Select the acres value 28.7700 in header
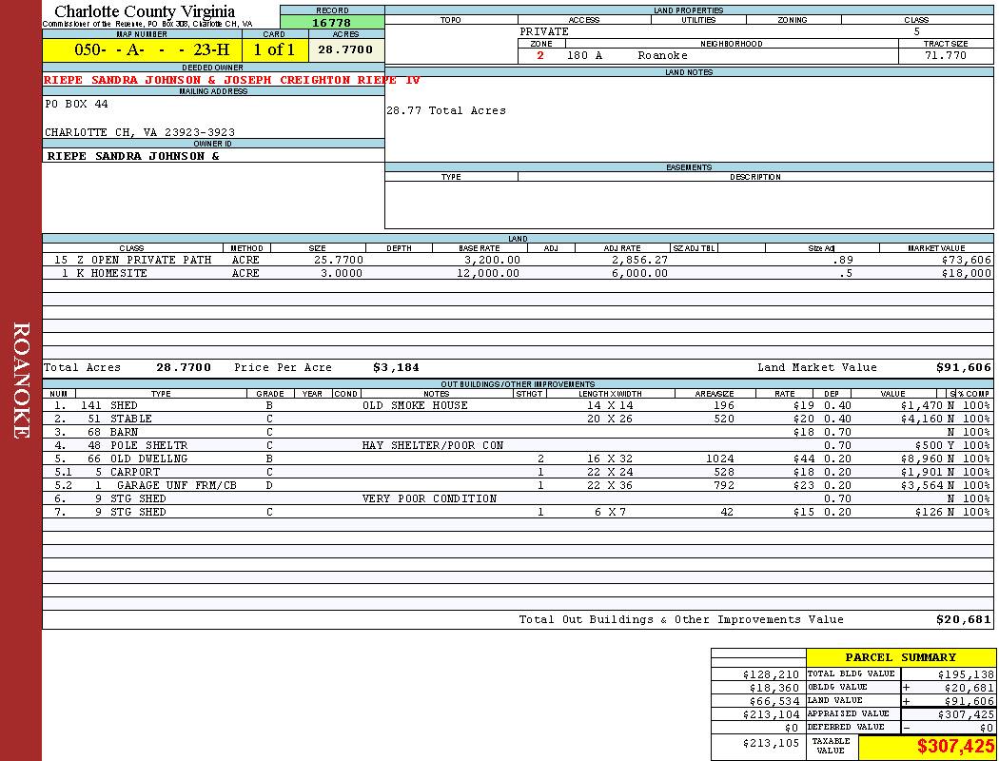The image size is (999, 761). (345, 49)
